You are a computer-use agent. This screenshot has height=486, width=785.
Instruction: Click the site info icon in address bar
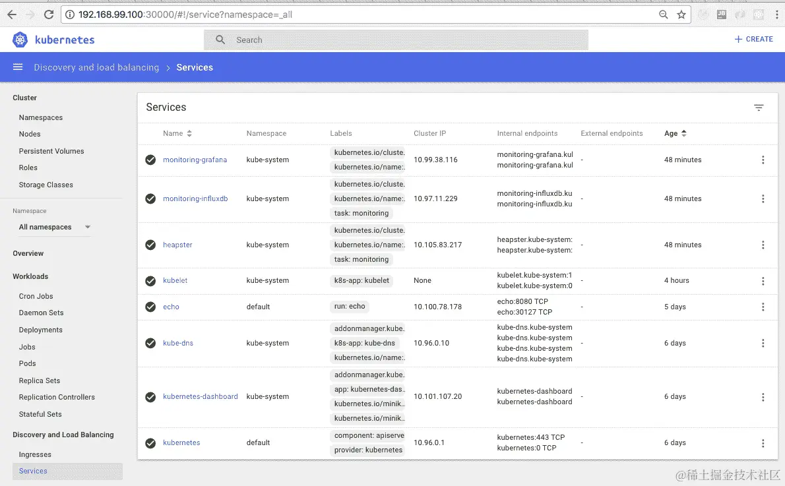[70, 15]
